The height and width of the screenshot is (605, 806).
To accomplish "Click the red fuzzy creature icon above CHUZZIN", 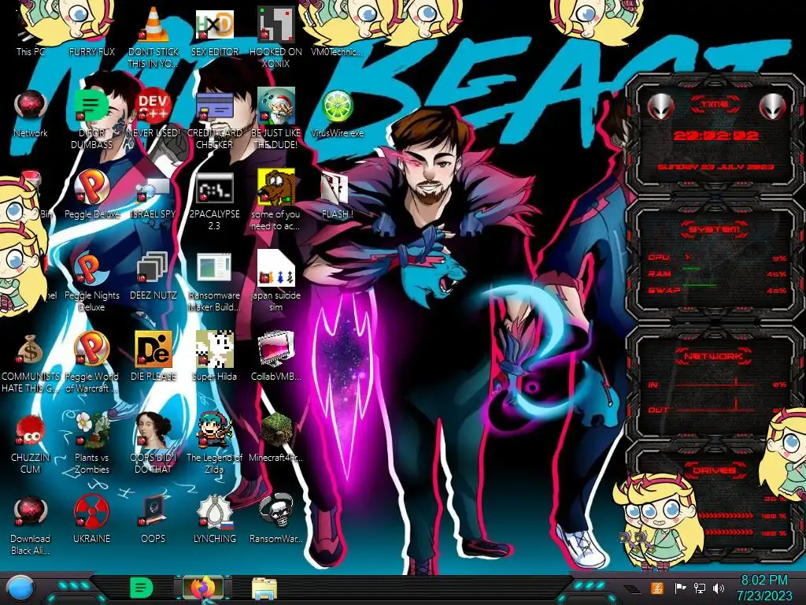I will coord(30,430).
